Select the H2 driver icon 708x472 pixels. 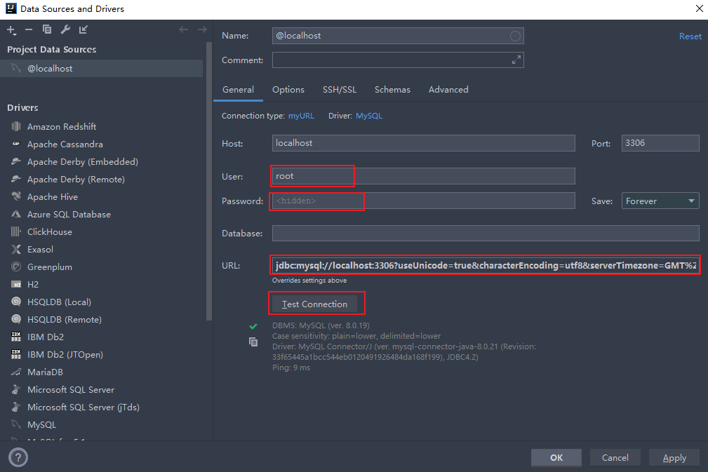[16, 284]
